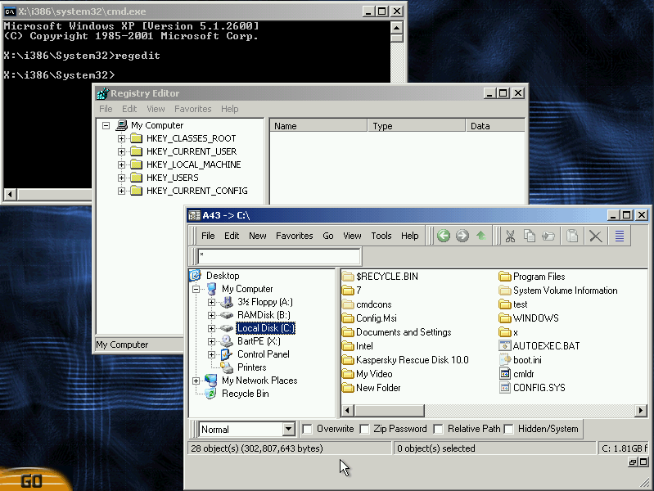Click the Forward arrow in A43 toolbar
654x491 pixels.
462,236
